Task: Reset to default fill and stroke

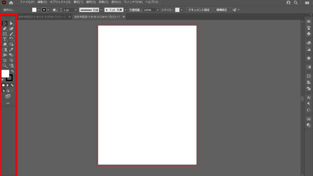Action: 3,80
